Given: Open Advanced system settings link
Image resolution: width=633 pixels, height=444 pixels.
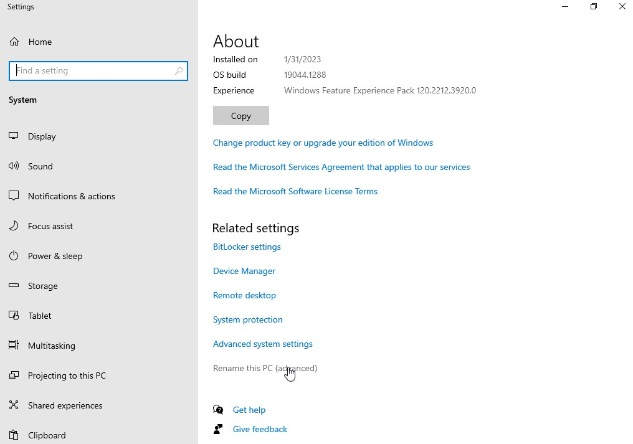Looking at the screenshot, I should (263, 344).
